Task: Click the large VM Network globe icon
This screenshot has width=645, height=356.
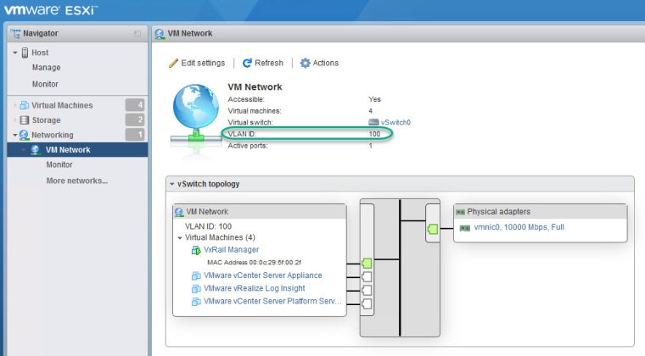Action: [x=194, y=113]
